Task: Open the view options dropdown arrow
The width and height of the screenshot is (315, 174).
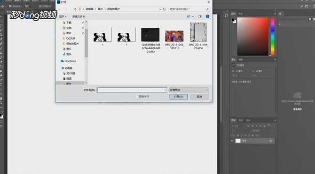Action: (193, 16)
